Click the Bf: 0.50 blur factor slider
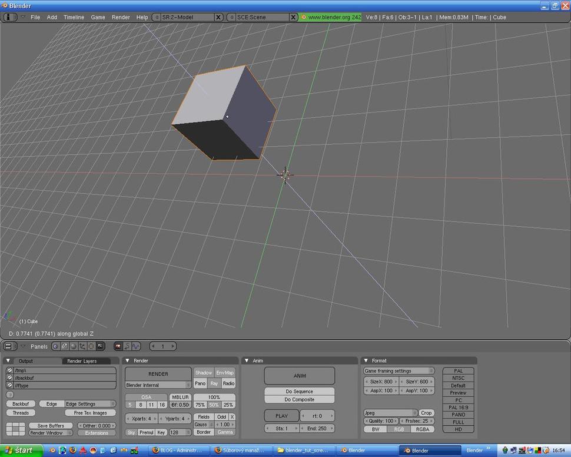The width and height of the screenshot is (571, 457). (180, 405)
